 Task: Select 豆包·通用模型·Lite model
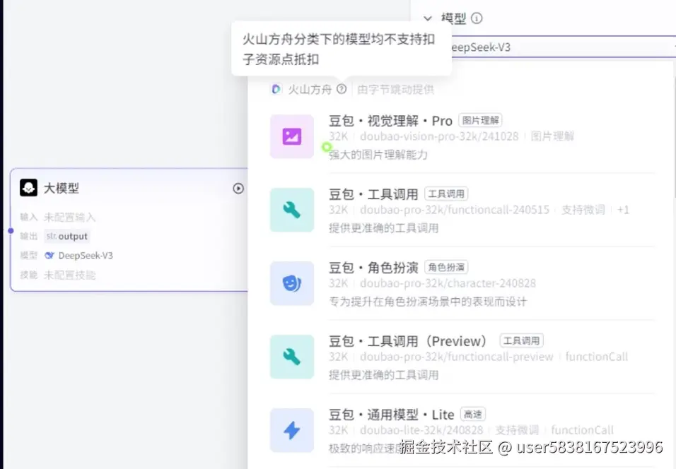[x=461, y=430]
